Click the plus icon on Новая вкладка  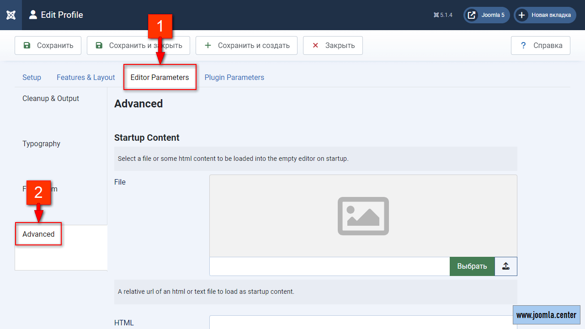pyautogui.click(x=521, y=15)
